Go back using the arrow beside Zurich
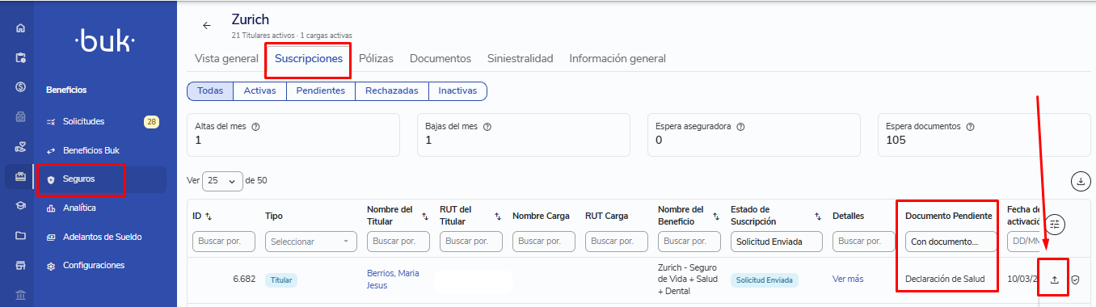The height and width of the screenshot is (307, 1096). (207, 25)
